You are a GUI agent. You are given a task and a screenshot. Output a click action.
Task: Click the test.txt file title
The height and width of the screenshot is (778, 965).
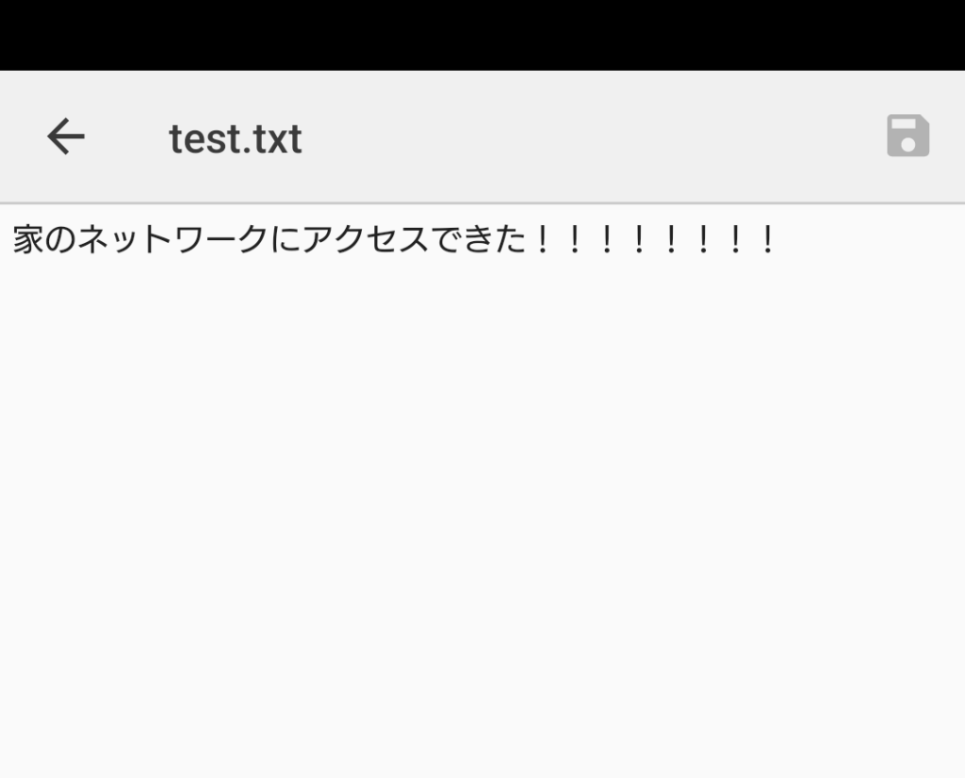click(236, 139)
